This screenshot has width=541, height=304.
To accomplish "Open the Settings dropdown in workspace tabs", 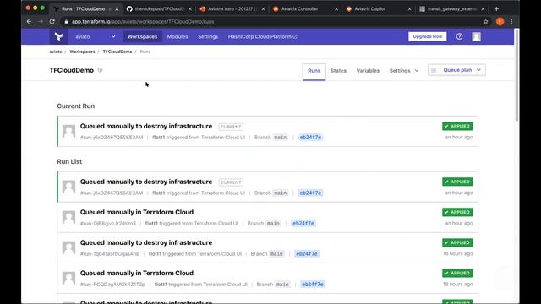I will [404, 71].
